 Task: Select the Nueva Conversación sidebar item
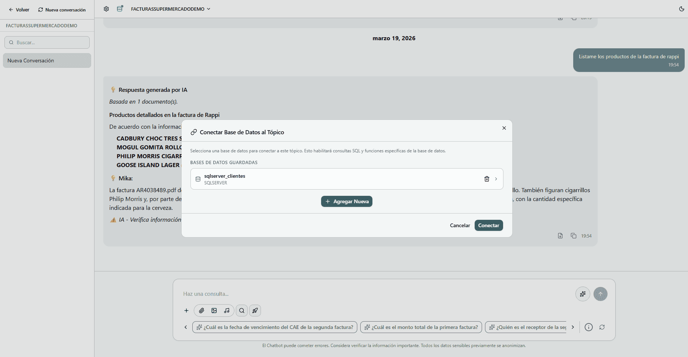coord(47,60)
